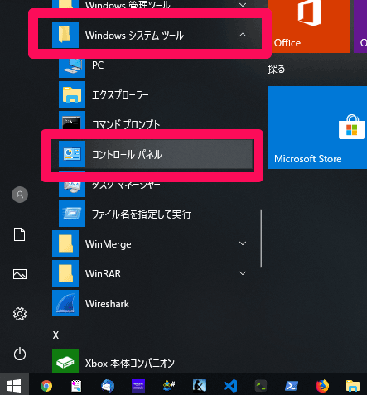Screen dimensions: 367x395
Task: Open the Power options button
Action: pyautogui.click(x=20, y=354)
